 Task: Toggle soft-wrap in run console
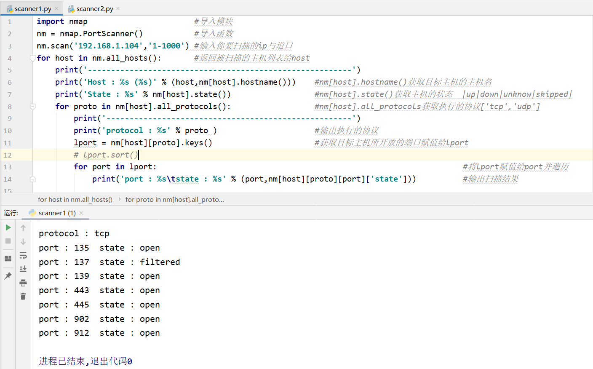(23, 256)
